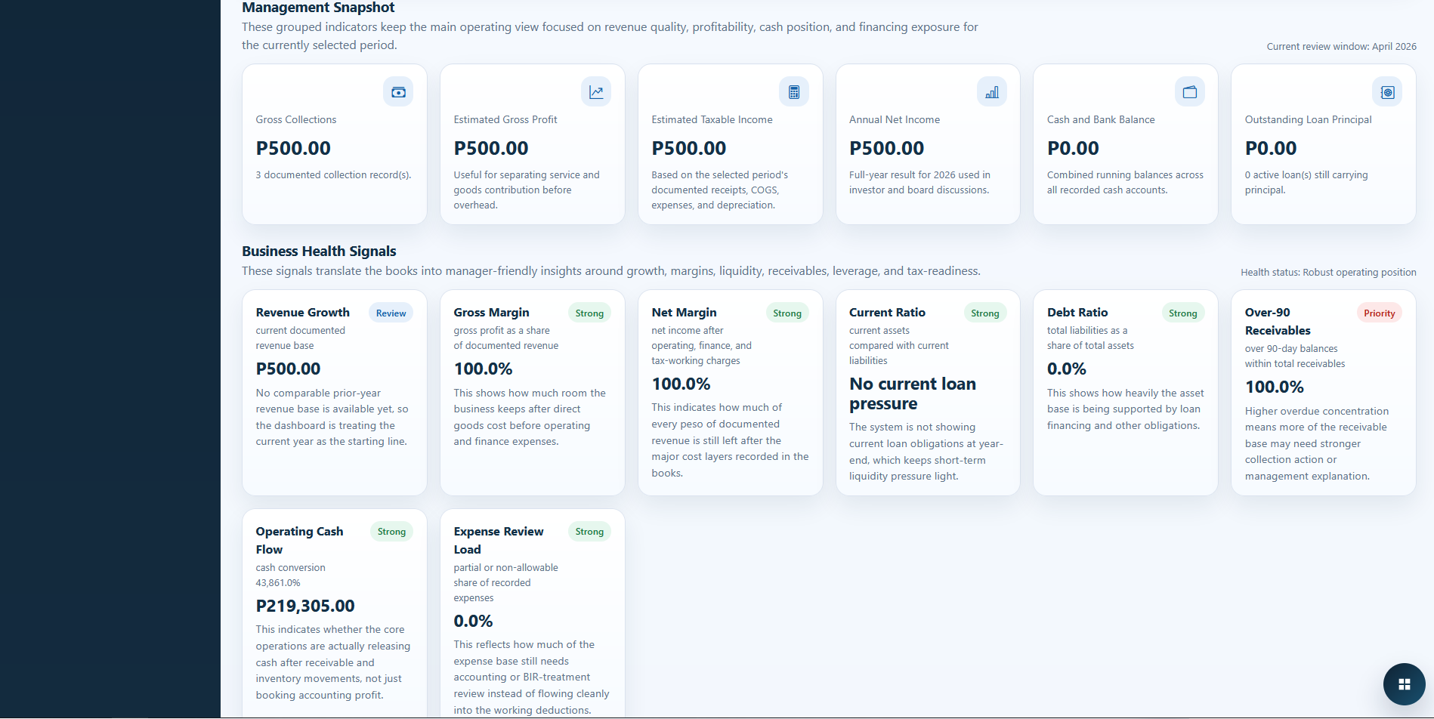1434x719 pixels.
Task: Click the 100.0% value in Over-90 Receivables
Action: coord(1275,387)
